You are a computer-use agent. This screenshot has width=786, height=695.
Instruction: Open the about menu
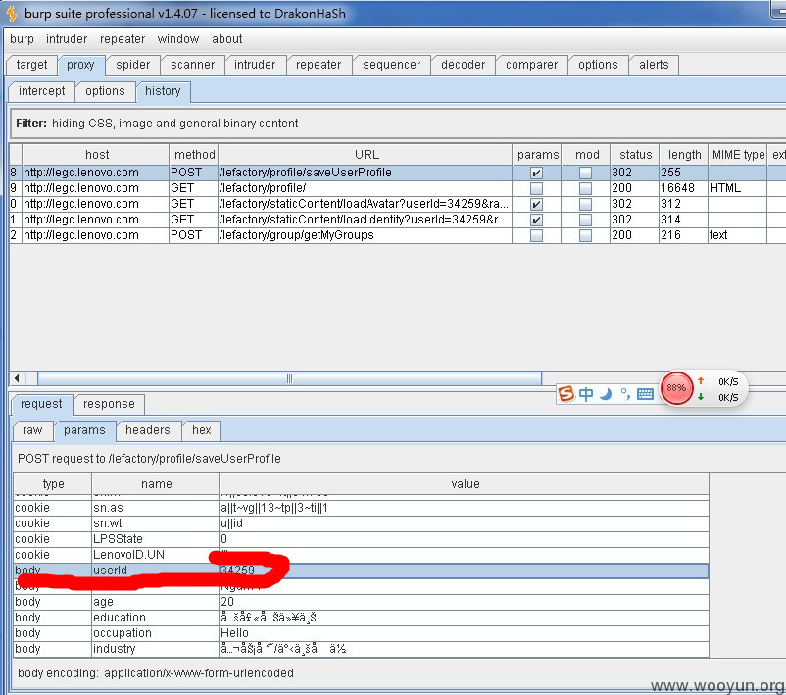point(227,39)
